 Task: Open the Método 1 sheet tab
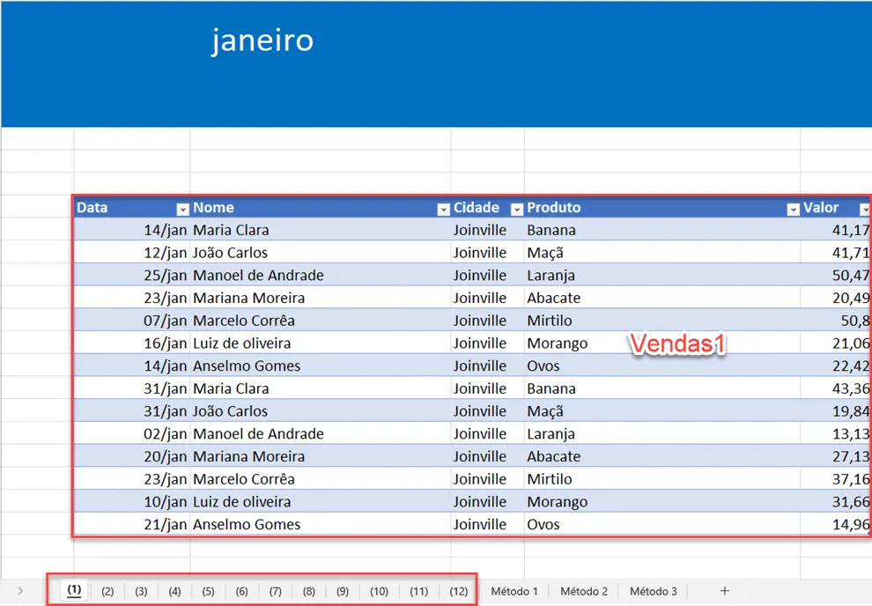[x=514, y=591]
